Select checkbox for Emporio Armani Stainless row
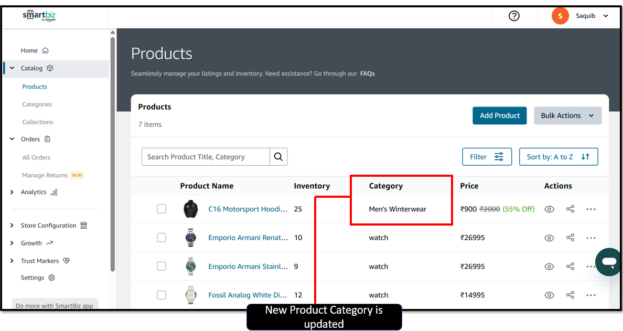 coord(162,266)
